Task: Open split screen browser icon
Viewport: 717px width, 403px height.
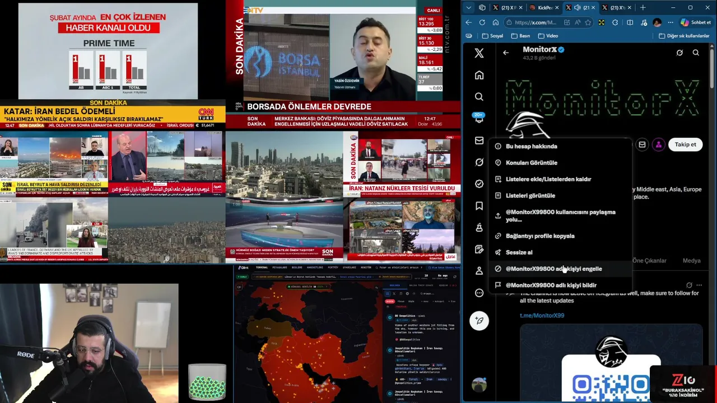Action: pos(630,22)
